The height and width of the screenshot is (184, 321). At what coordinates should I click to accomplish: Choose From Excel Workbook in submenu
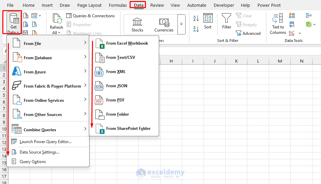click(x=124, y=43)
